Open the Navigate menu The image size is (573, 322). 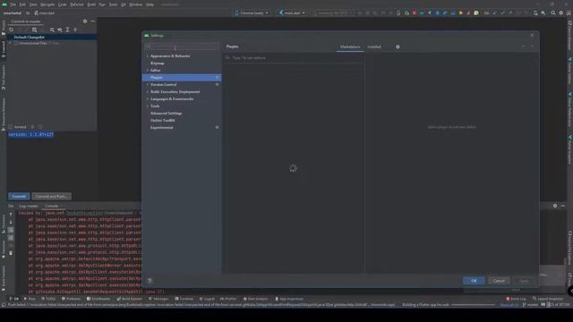click(47, 4)
